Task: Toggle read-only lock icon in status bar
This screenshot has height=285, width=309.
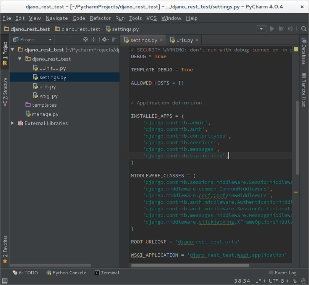Action: click(x=294, y=281)
